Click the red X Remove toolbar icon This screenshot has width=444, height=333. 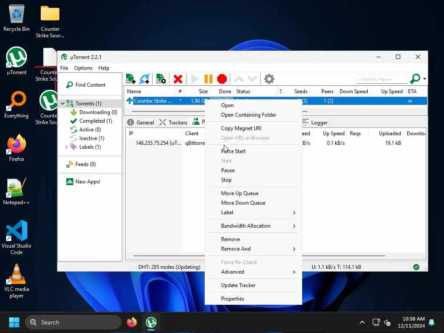[x=178, y=79]
